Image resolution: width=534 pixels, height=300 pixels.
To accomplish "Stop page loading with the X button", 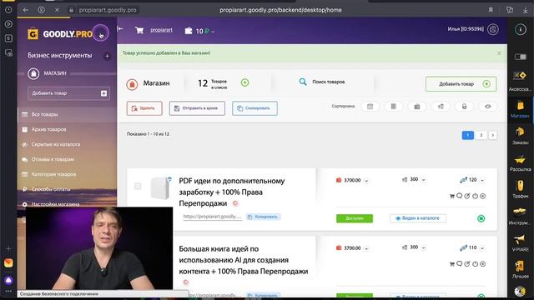I will (57, 10).
